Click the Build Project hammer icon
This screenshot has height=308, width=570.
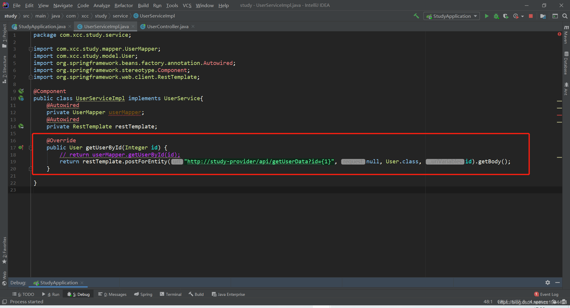(417, 16)
